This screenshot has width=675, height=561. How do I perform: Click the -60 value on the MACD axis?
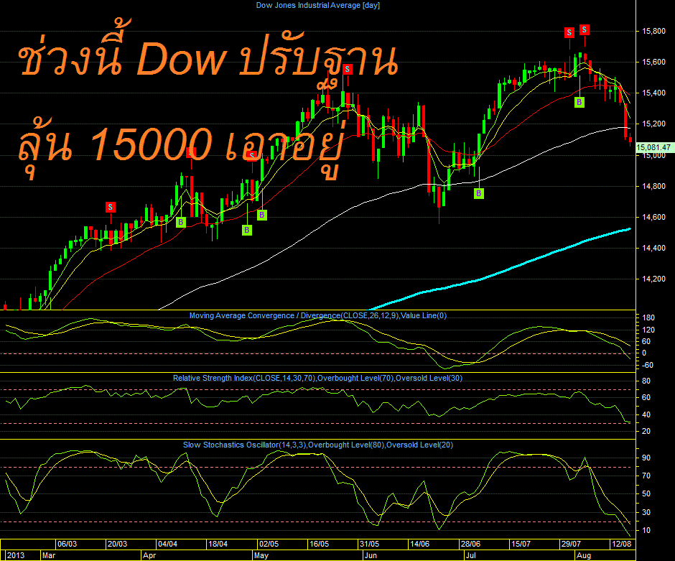[x=648, y=365]
